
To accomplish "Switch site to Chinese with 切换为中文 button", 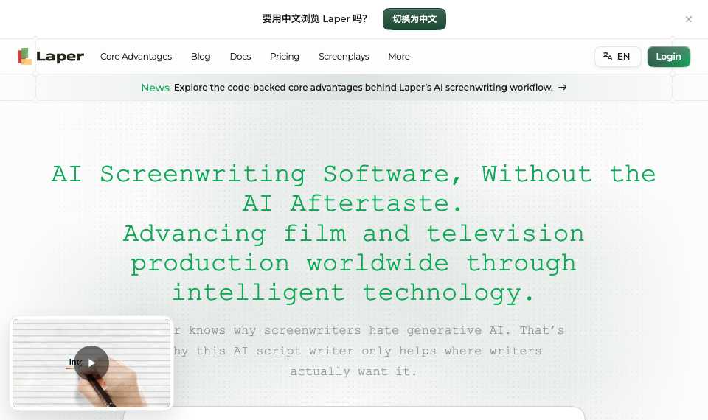I will pyautogui.click(x=414, y=19).
